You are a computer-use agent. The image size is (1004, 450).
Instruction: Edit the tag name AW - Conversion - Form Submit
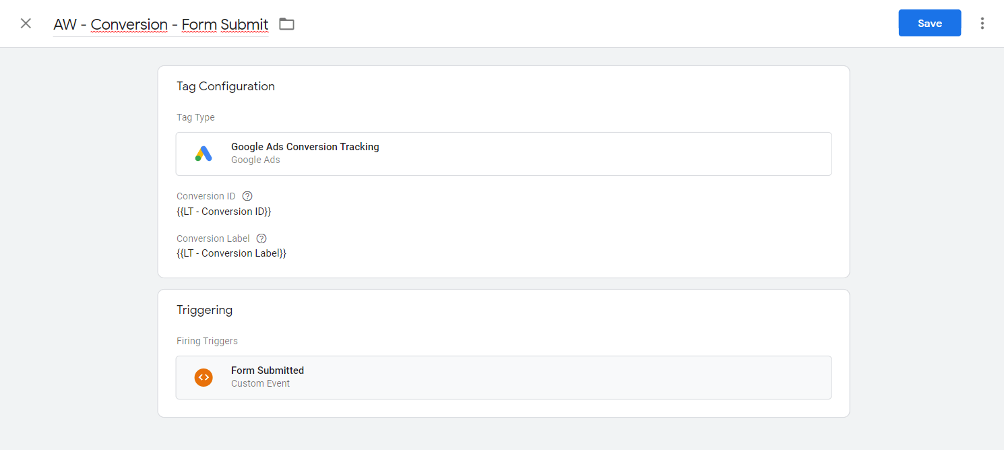[x=161, y=24]
